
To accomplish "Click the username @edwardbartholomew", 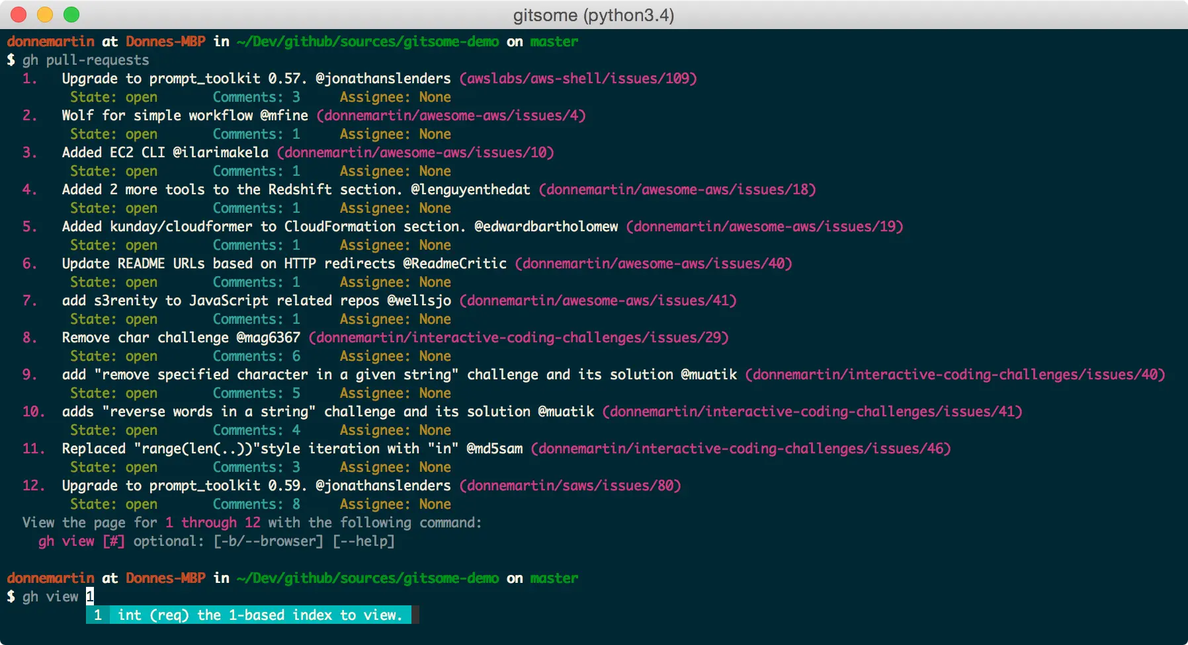I will point(546,227).
